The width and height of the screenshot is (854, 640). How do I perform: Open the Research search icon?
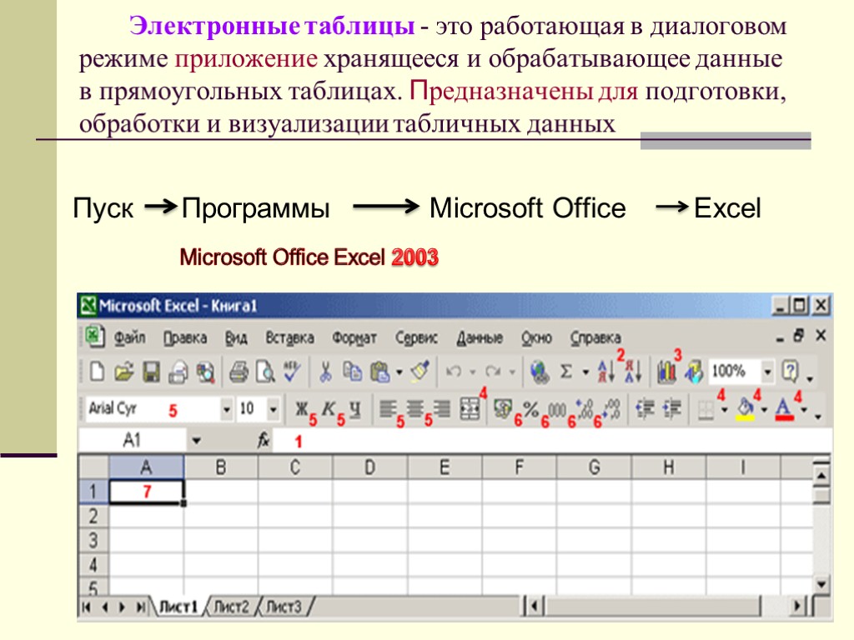coord(205,372)
